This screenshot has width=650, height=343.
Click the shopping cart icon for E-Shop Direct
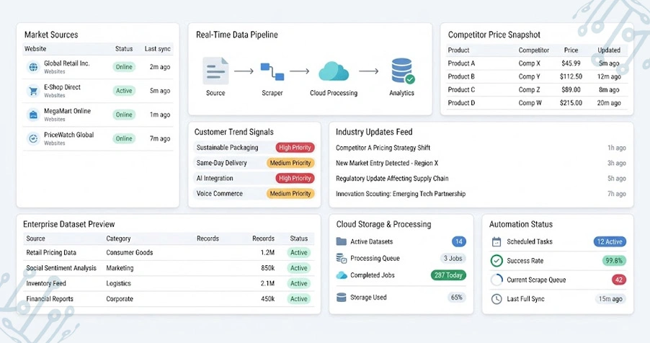tap(33, 91)
